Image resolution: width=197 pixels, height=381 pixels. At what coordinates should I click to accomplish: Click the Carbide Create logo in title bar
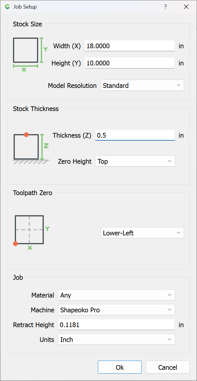coord(7,7)
